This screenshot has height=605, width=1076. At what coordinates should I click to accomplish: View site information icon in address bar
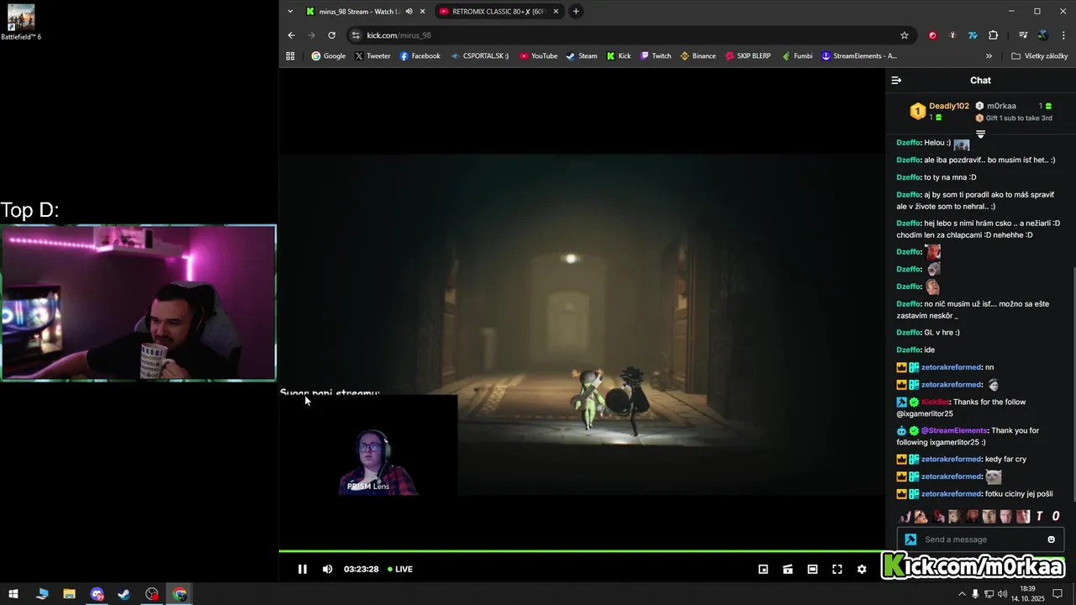pyautogui.click(x=356, y=35)
